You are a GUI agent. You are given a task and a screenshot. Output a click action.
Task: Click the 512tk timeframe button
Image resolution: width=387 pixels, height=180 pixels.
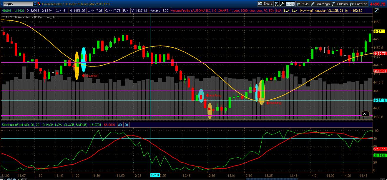point(290,4)
